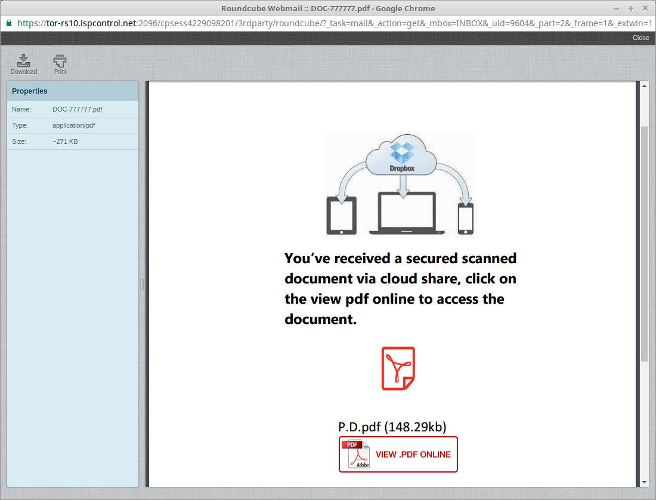Click the red PDF document icon
This screenshot has height=500, width=656.
click(x=398, y=369)
